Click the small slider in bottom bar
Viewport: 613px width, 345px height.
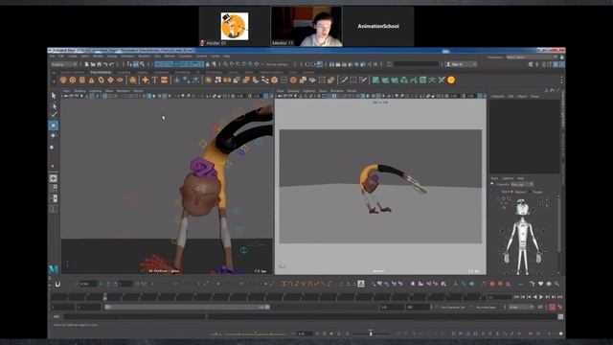[371, 333]
